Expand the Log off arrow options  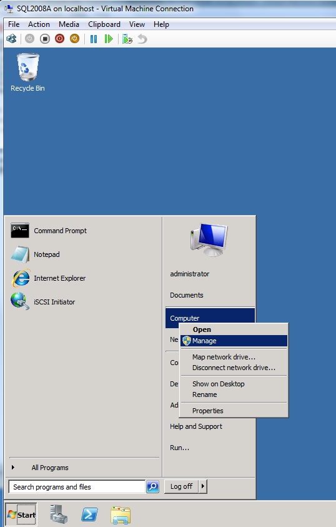pos(203,486)
